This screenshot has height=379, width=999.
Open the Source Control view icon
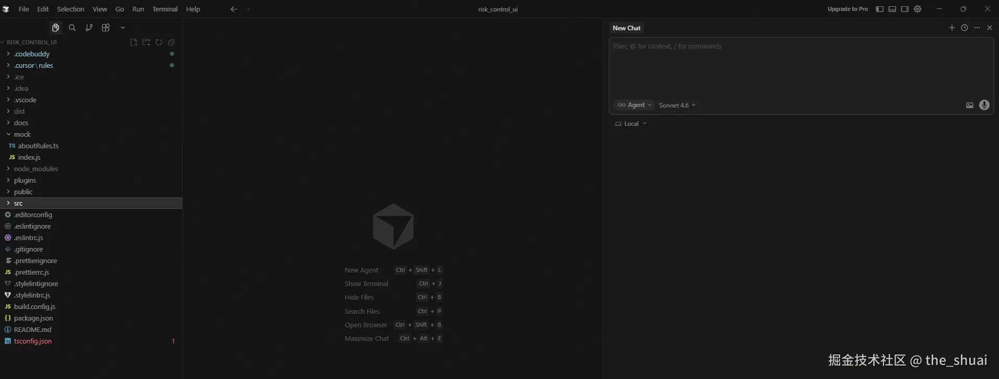tap(89, 28)
